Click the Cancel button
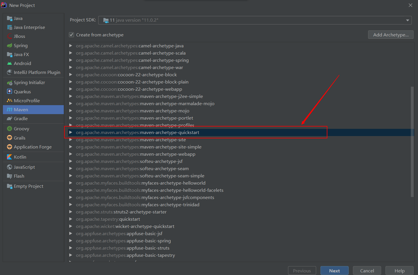This screenshot has width=418, height=275. point(367,271)
